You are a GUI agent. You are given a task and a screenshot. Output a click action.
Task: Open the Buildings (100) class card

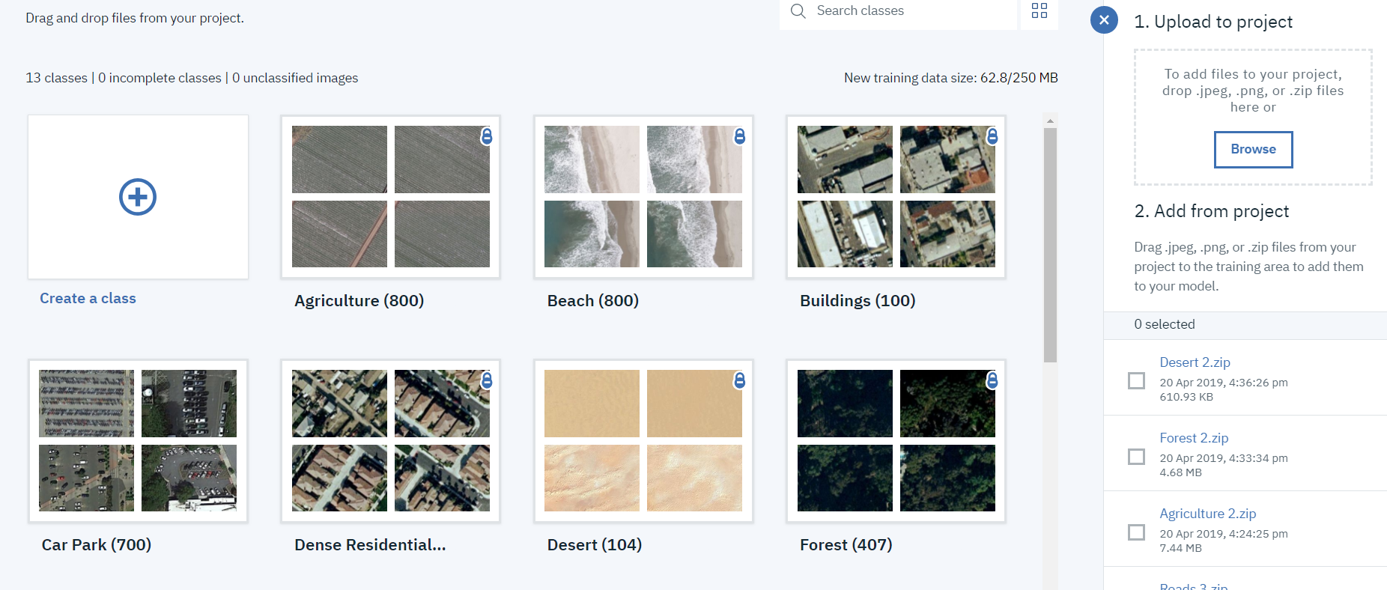(896, 197)
